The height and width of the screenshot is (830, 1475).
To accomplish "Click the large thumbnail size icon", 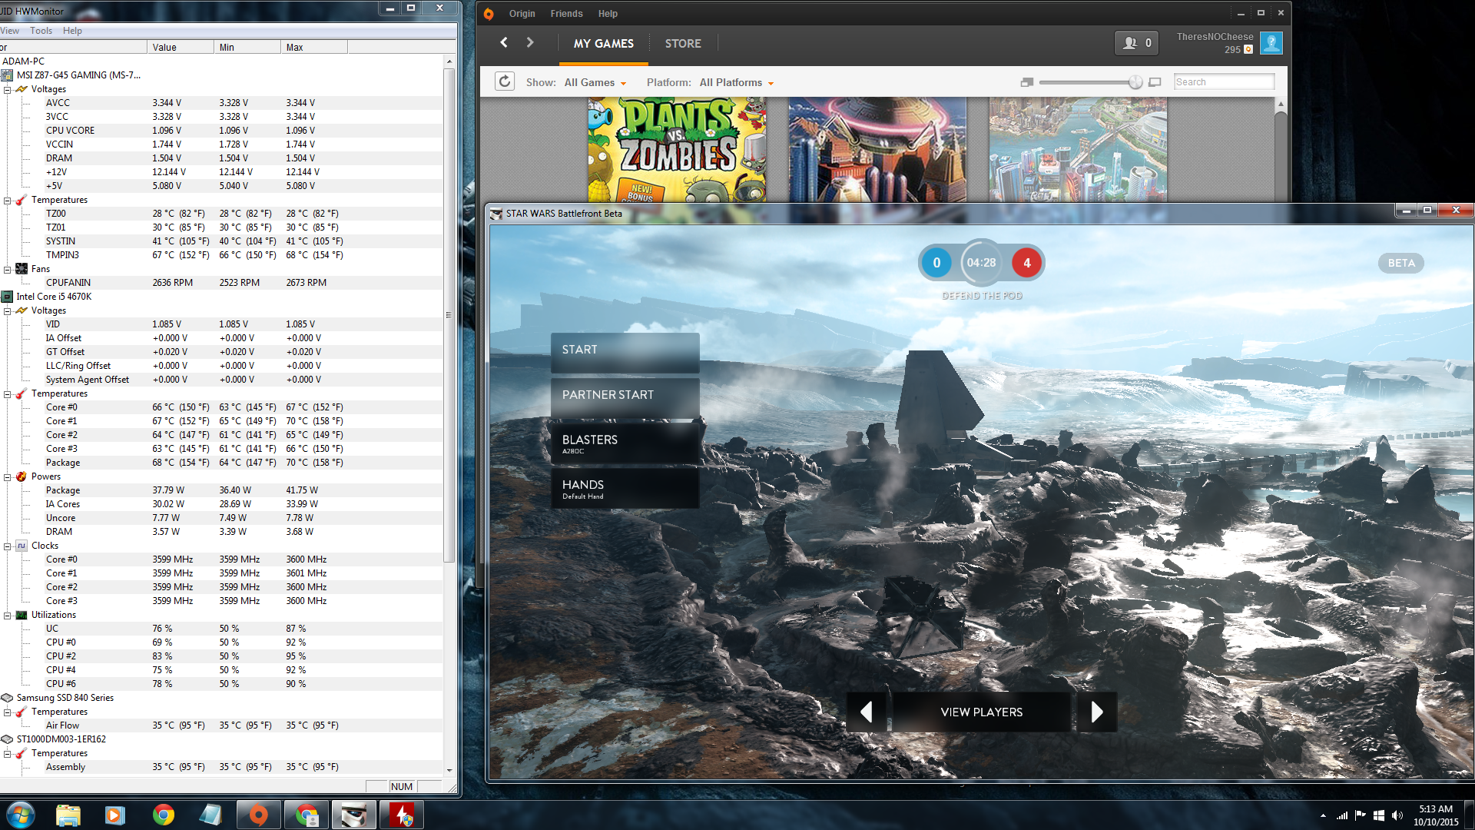I will pos(1155,82).
